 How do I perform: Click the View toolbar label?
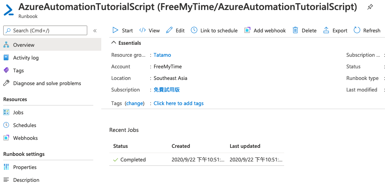pyautogui.click(x=154, y=31)
